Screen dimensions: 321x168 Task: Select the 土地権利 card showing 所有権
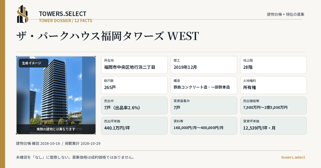[x=273, y=85]
